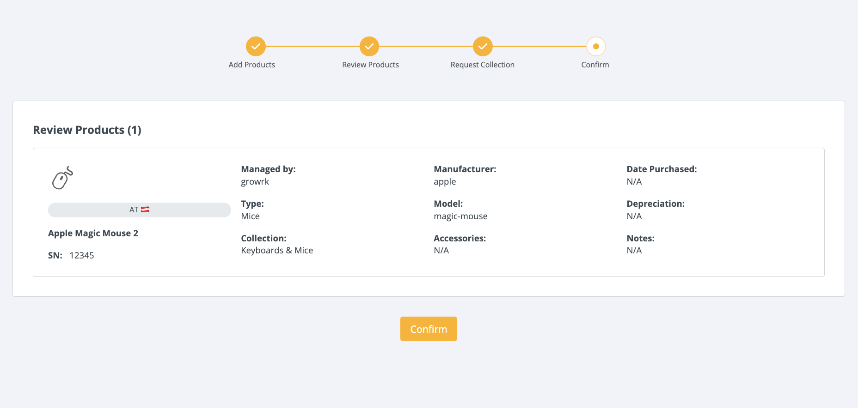Click the Keyboards & Mice collection value
Screen dimensions: 858x408
277,250
